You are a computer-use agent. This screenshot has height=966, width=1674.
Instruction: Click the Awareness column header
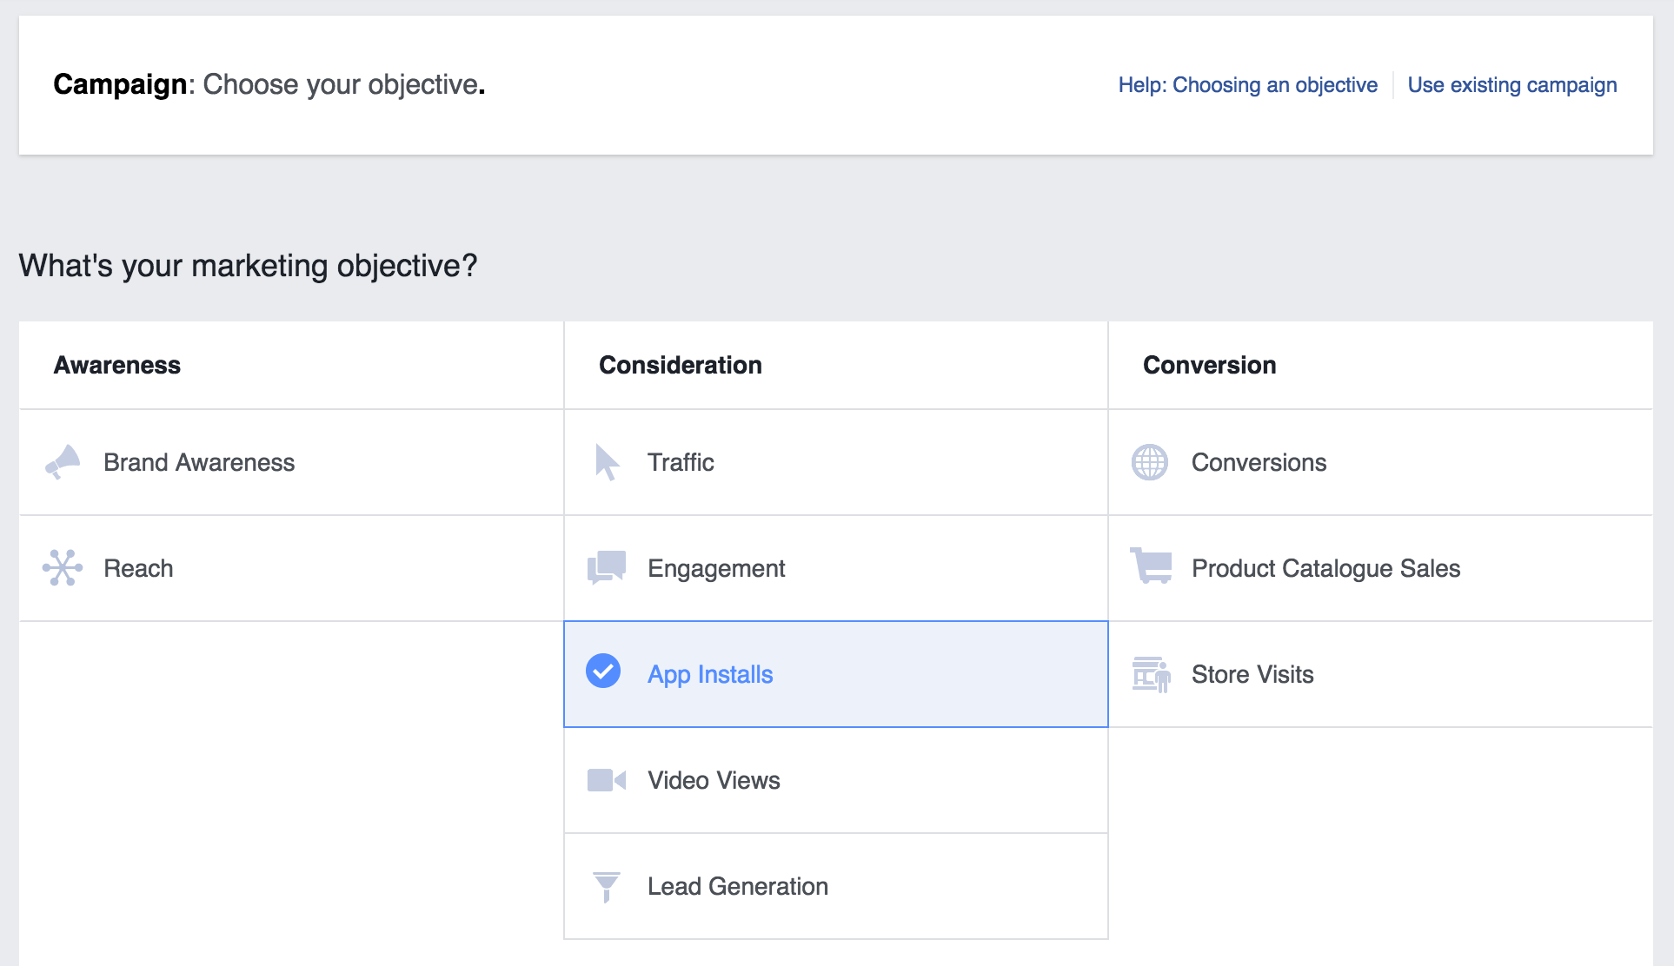(117, 365)
